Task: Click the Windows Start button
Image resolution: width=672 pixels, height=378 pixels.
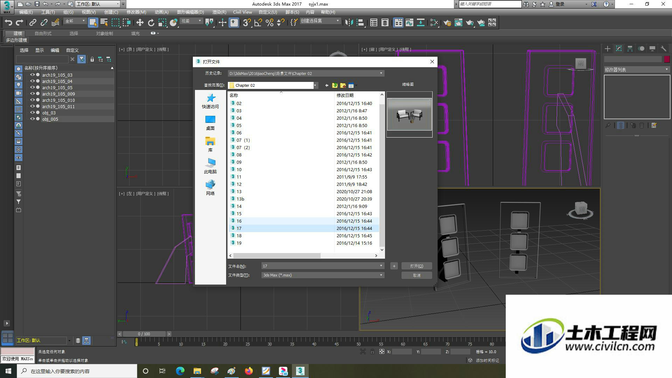Action: pos(8,371)
